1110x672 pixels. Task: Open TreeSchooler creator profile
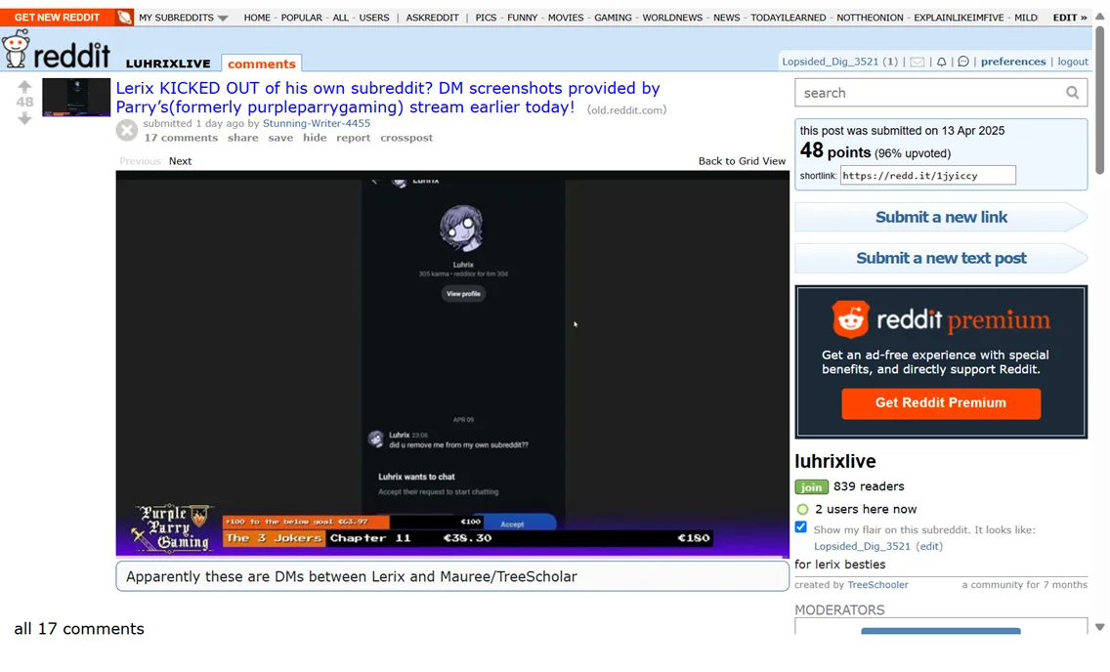pos(877,585)
